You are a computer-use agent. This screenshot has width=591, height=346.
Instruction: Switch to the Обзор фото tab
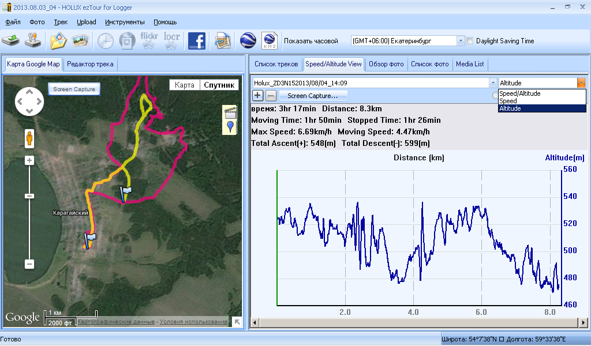pos(386,64)
